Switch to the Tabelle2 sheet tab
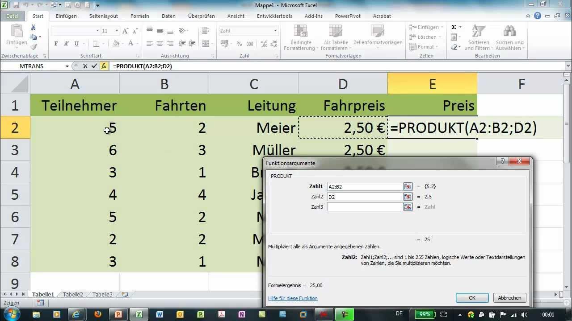Viewport: 572px width, 321px height. (73, 295)
